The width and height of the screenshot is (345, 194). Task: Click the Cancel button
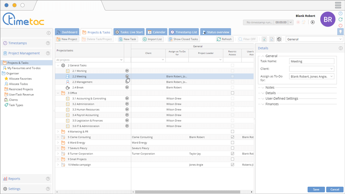pyautogui.click(x=335, y=189)
